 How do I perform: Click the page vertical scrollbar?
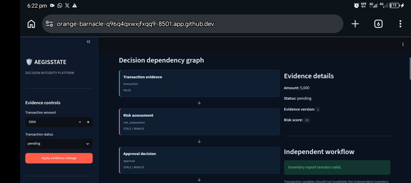coord(409,68)
